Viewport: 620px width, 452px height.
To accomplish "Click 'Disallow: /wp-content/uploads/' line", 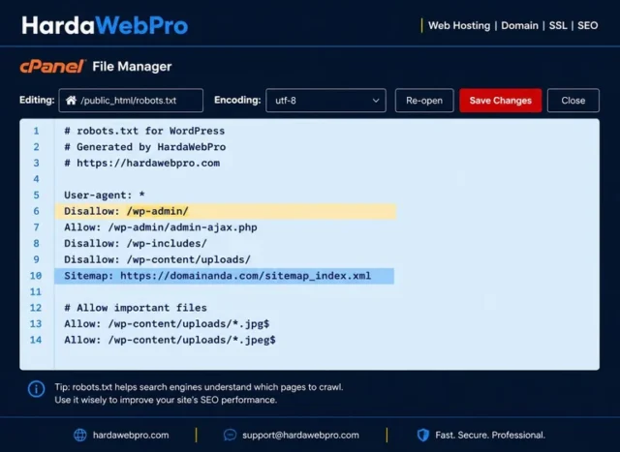I will (x=157, y=259).
